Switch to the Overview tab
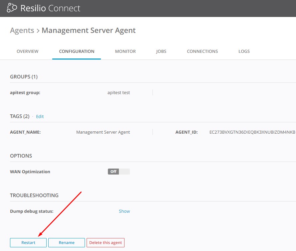Screen dimensions: 296x251 point(27,52)
